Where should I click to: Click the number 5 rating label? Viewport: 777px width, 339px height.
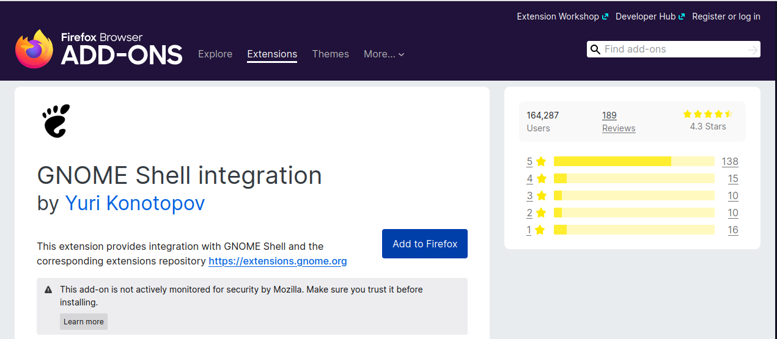pyautogui.click(x=529, y=161)
